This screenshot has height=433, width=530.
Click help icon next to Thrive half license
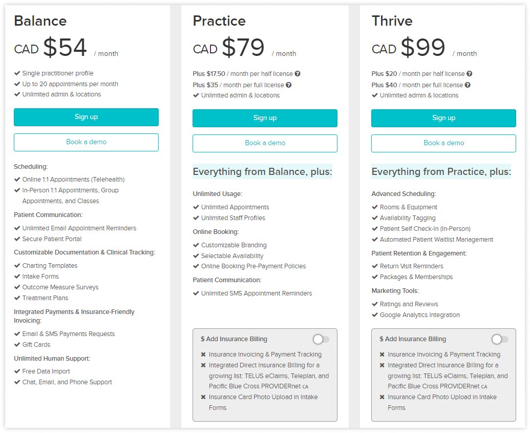pos(470,74)
